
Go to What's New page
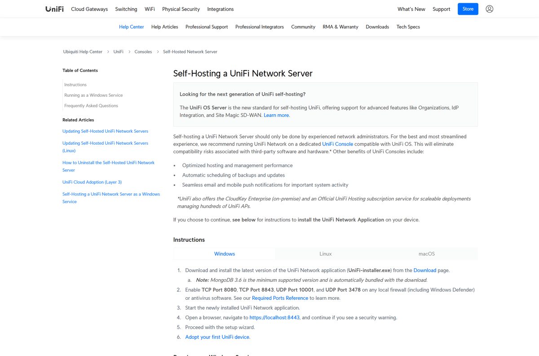click(411, 9)
